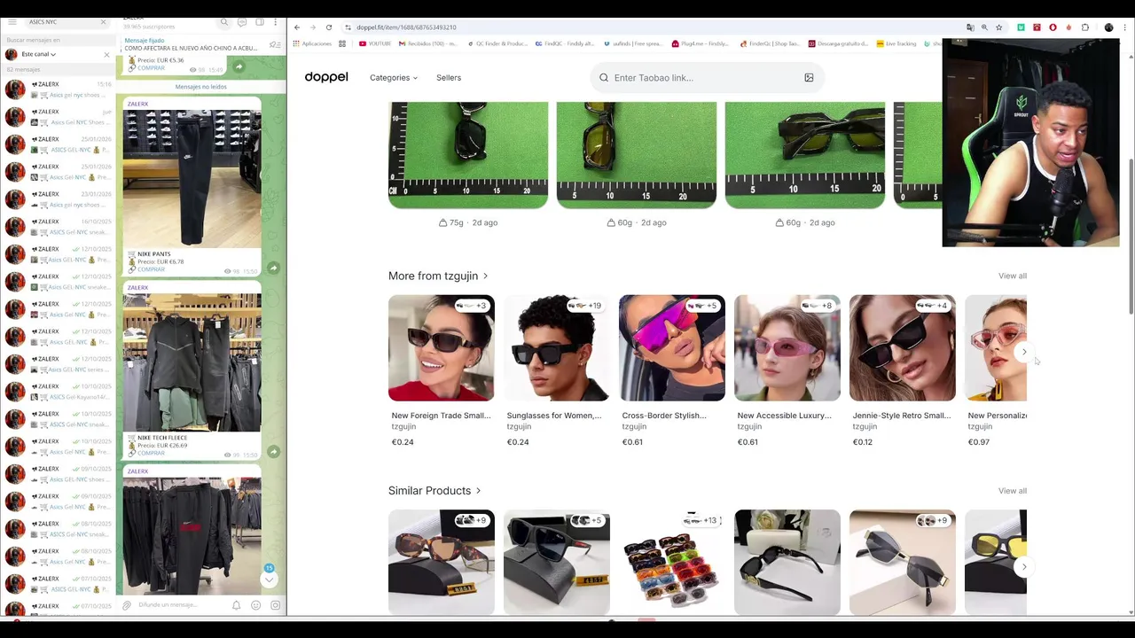This screenshot has width=1135, height=638.
Task: Open the YOUTUBE bookmark
Action: click(x=375, y=43)
